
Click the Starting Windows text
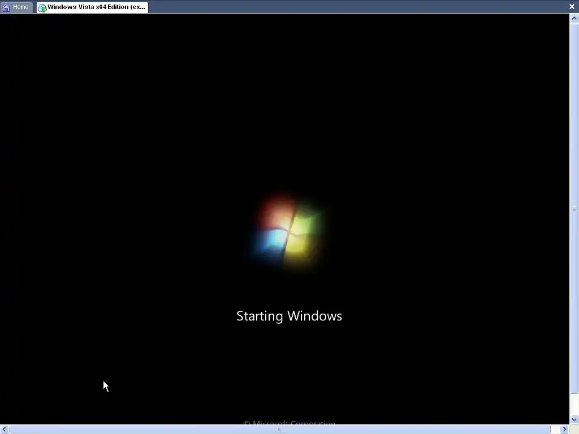(x=289, y=316)
